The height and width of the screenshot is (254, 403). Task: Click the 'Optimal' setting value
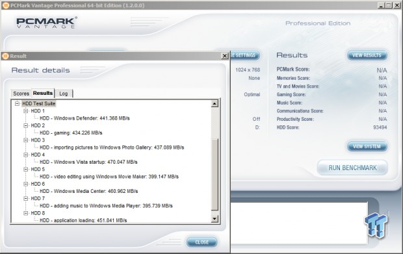tap(252, 94)
